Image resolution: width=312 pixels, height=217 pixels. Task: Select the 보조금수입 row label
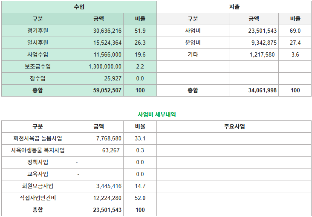coord(38,66)
